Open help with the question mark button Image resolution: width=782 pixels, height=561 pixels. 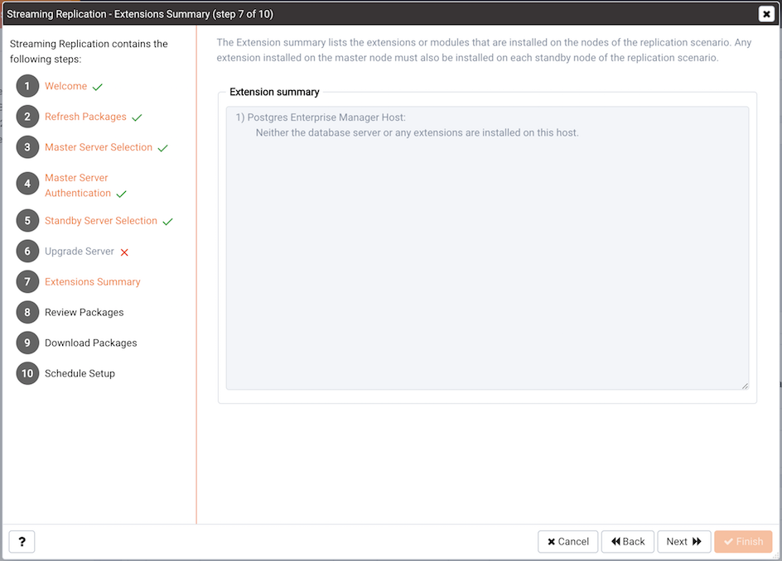pos(22,542)
